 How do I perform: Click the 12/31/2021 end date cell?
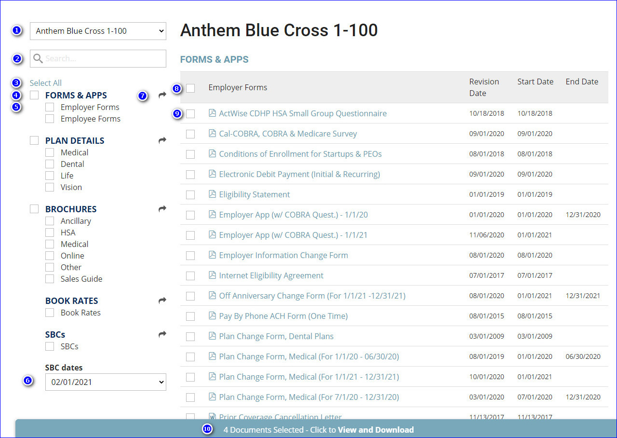point(583,296)
